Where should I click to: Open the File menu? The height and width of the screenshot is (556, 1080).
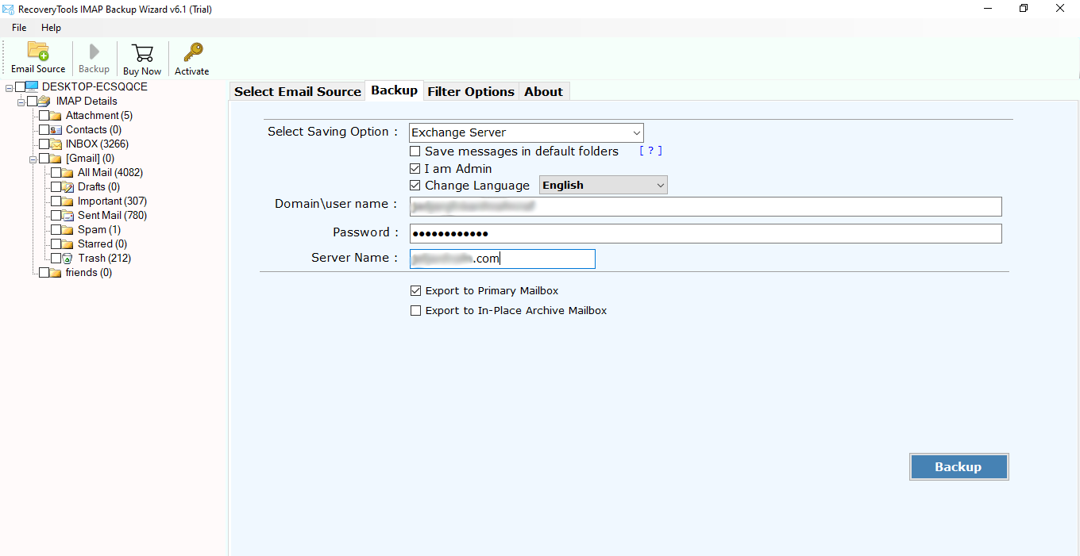tap(19, 28)
